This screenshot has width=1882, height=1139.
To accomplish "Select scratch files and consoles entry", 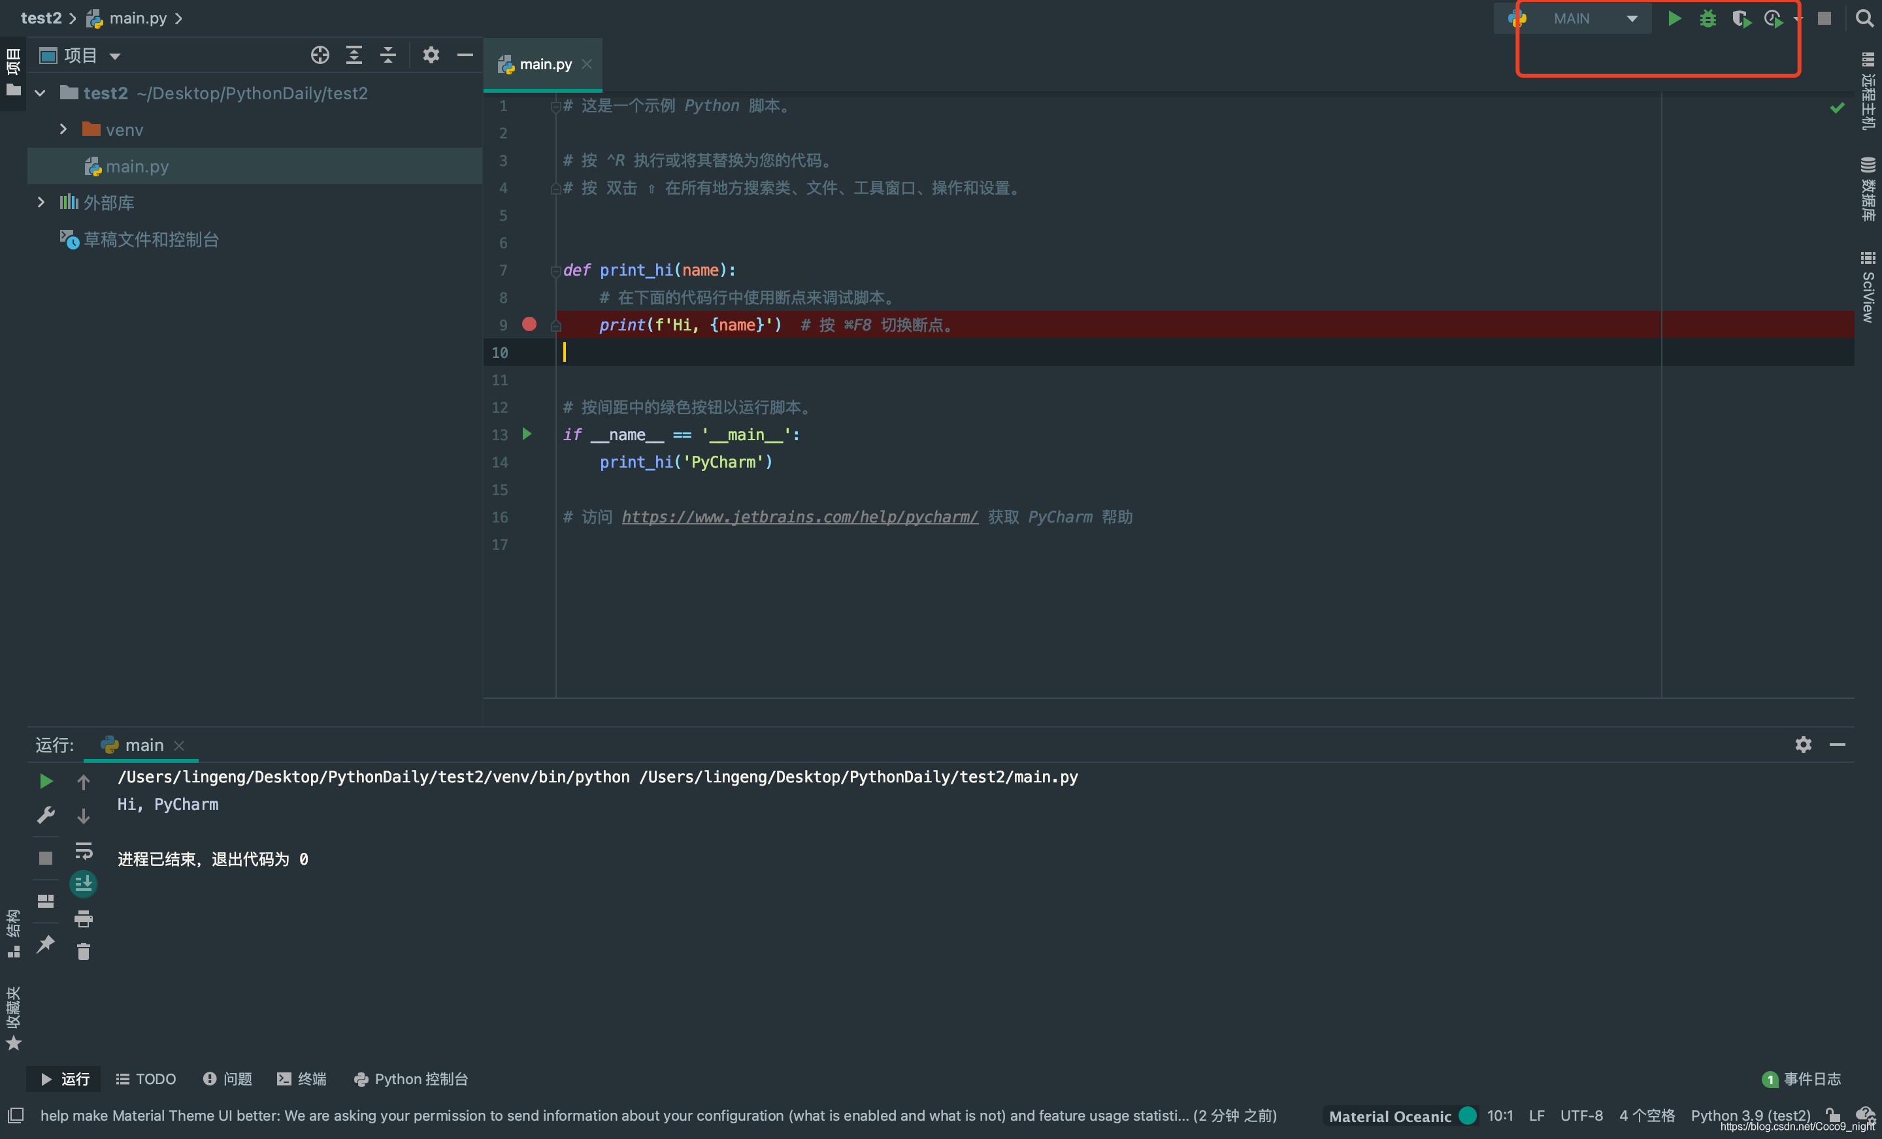I will (139, 240).
